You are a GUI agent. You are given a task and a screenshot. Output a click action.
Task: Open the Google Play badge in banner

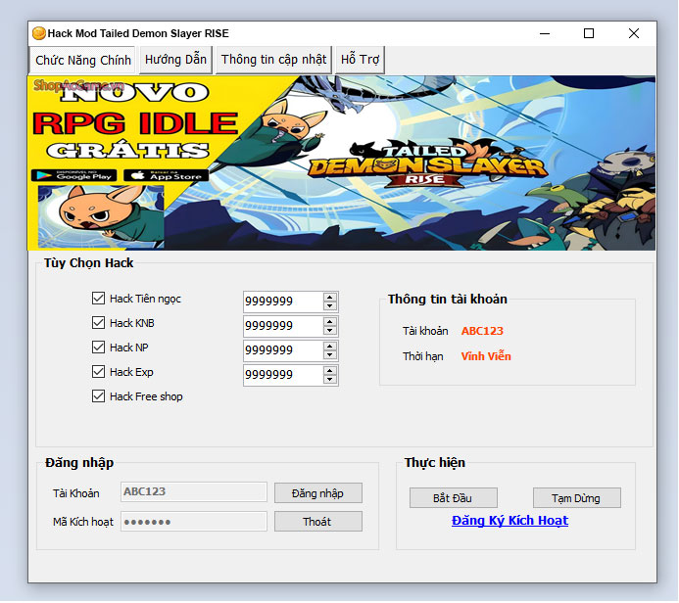tap(74, 175)
